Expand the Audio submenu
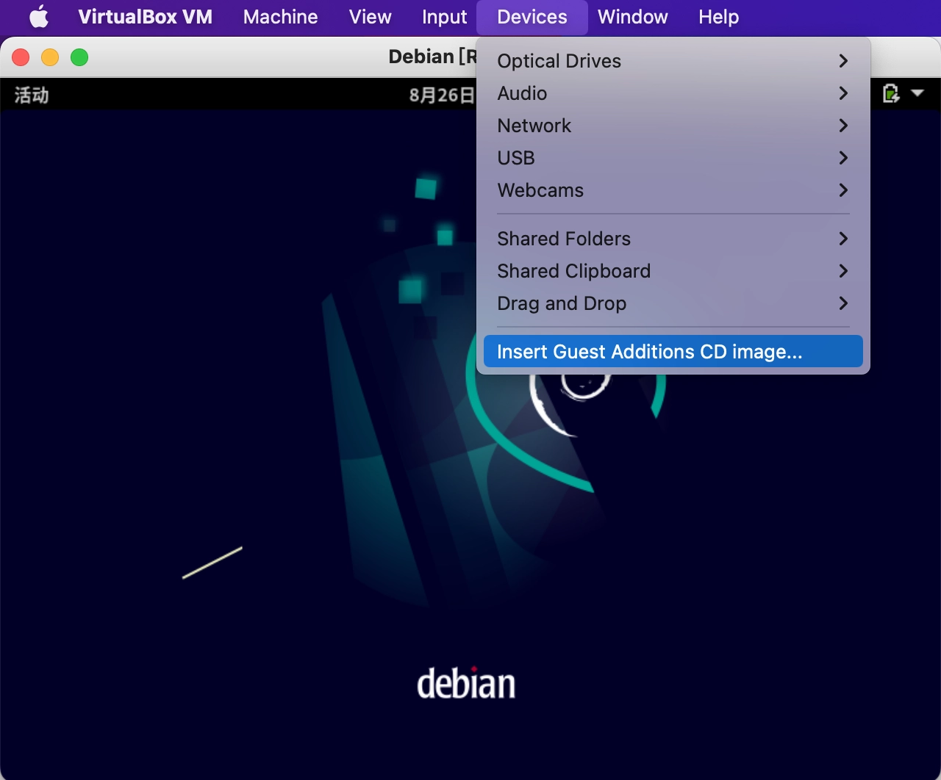The height and width of the screenshot is (780, 941). pos(673,93)
